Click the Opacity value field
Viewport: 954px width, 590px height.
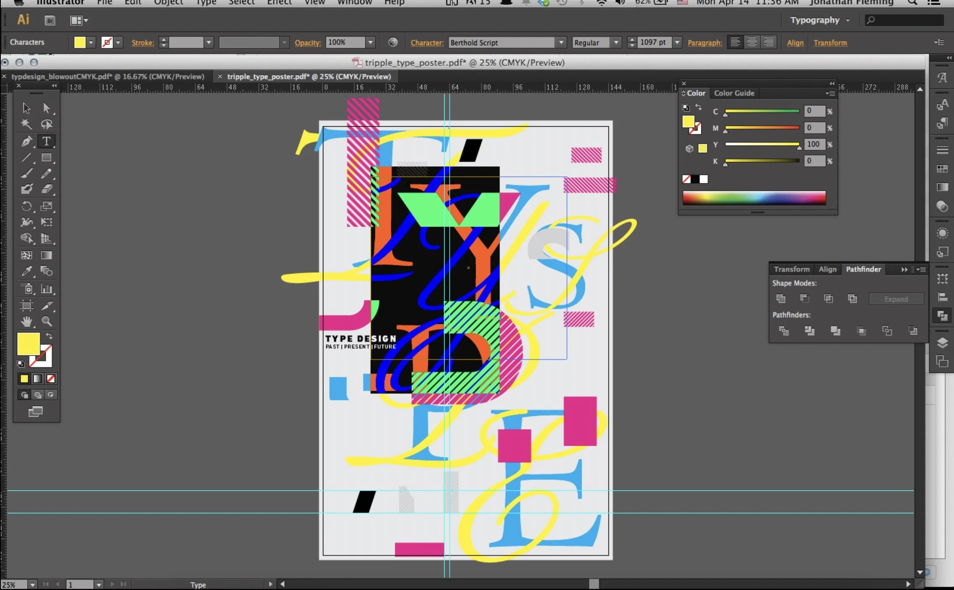pyautogui.click(x=345, y=42)
